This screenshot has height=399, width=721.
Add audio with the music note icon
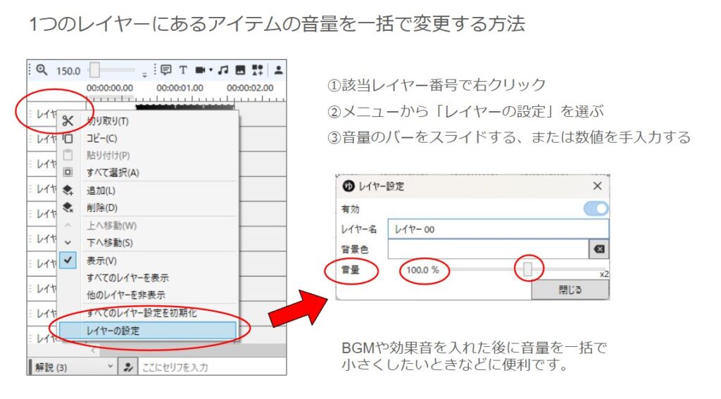pos(223,70)
